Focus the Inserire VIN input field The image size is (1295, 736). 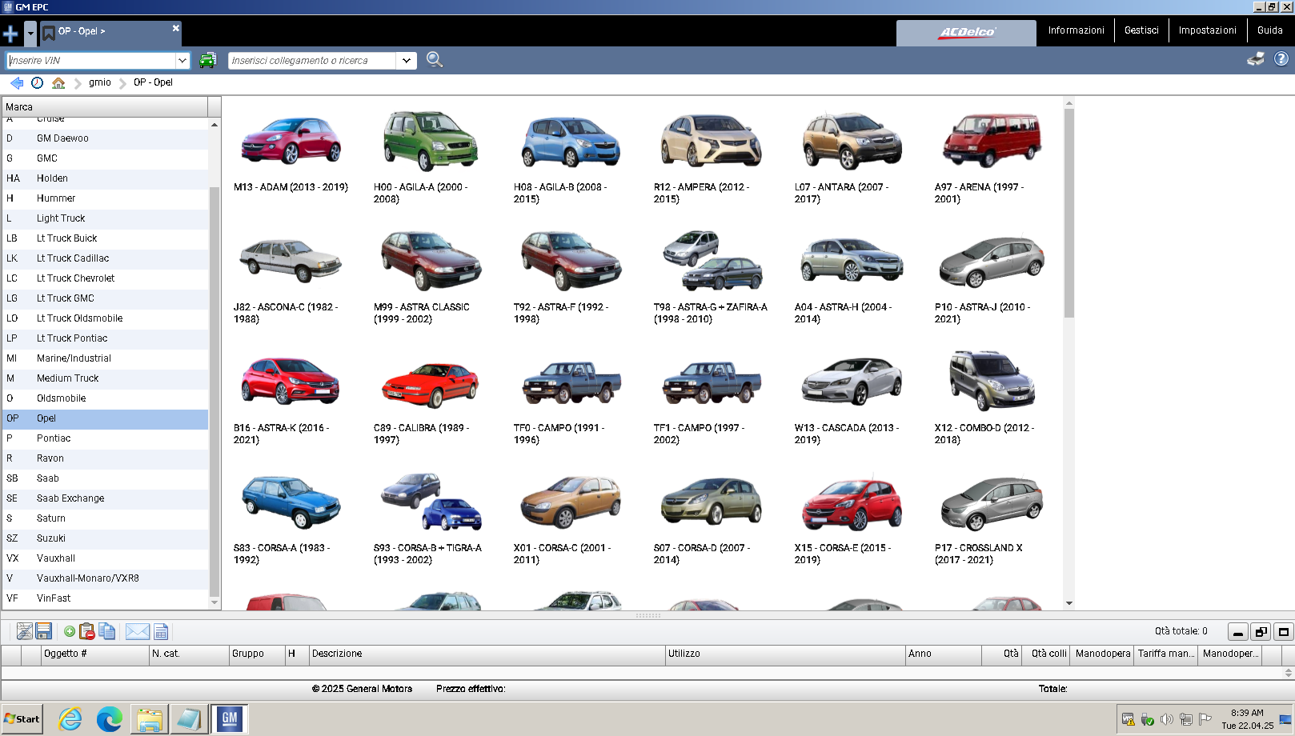point(90,60)
